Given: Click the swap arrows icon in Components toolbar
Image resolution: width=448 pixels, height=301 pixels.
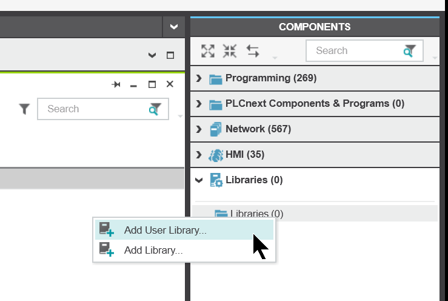Looking at the screenshot, I should click(253, 51).
